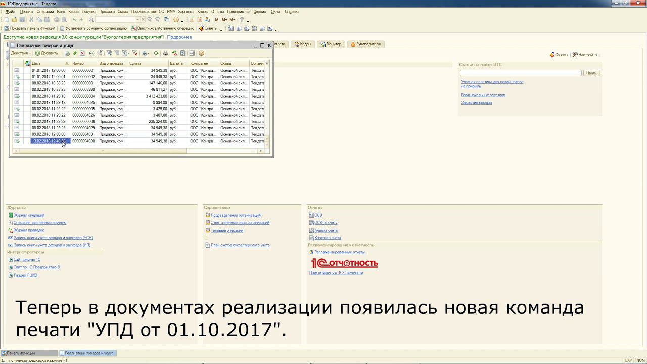Click the M memory button

[217, 20]
